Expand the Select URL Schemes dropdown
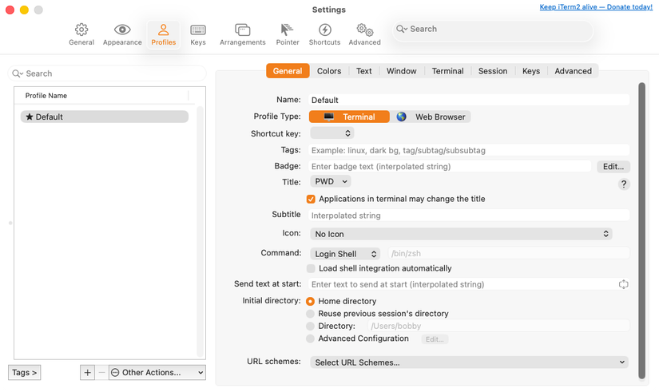Image resolution: width=659 pixels, height=392 pixels. (469, 362)
